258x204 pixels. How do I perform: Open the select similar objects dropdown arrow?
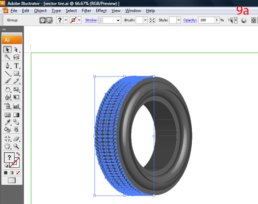236,20
